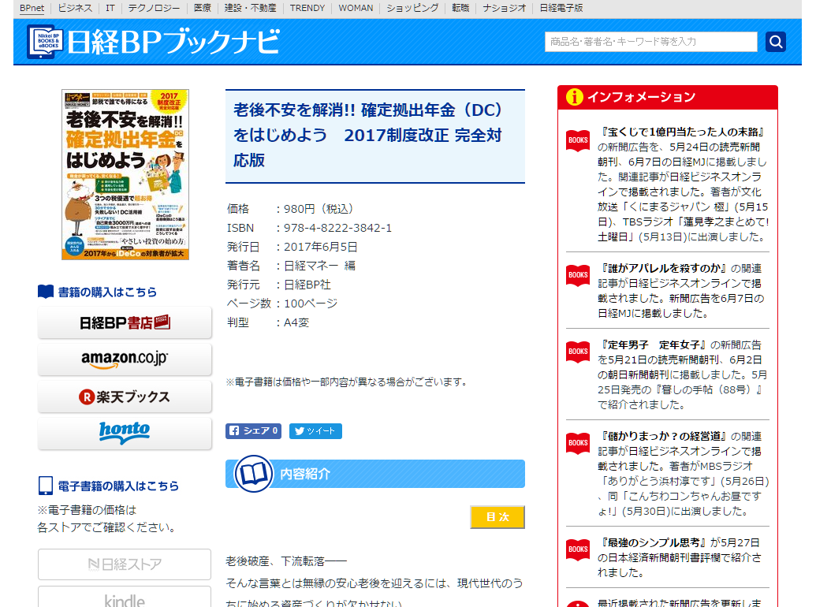Click the インフォメーション panel header
The height and width of the screenshot is (607, 816).
pyautogui.click(x=668, y=97)
